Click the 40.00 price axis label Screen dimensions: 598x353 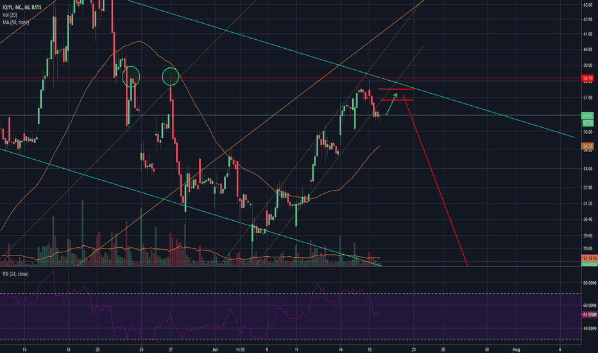click(x=587, y=49)
